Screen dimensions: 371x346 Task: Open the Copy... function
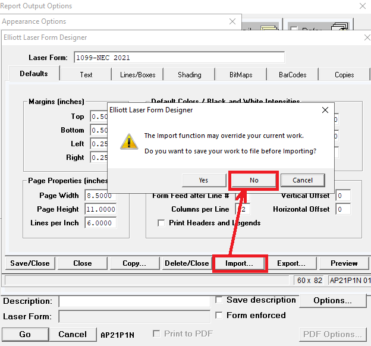[x=134, y=263]
